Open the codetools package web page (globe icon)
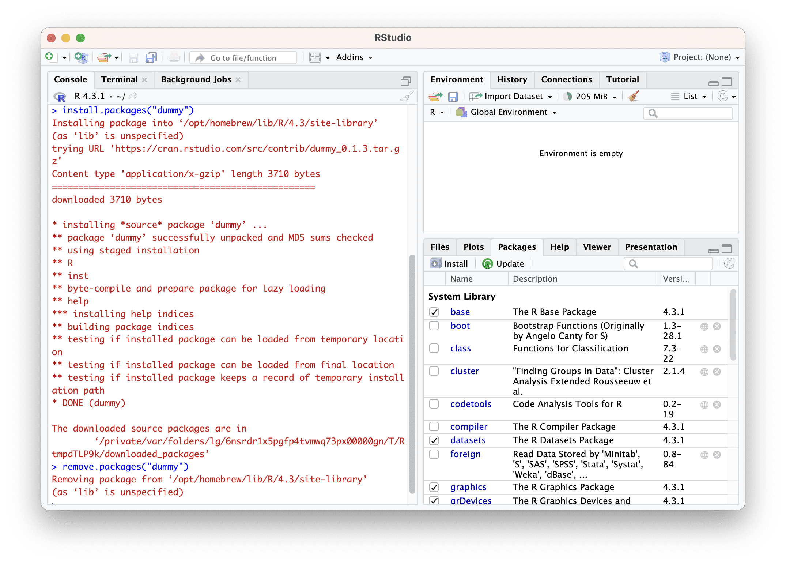Image resolution: width=786 pixels, height=564 pixels. click(704, 405)
